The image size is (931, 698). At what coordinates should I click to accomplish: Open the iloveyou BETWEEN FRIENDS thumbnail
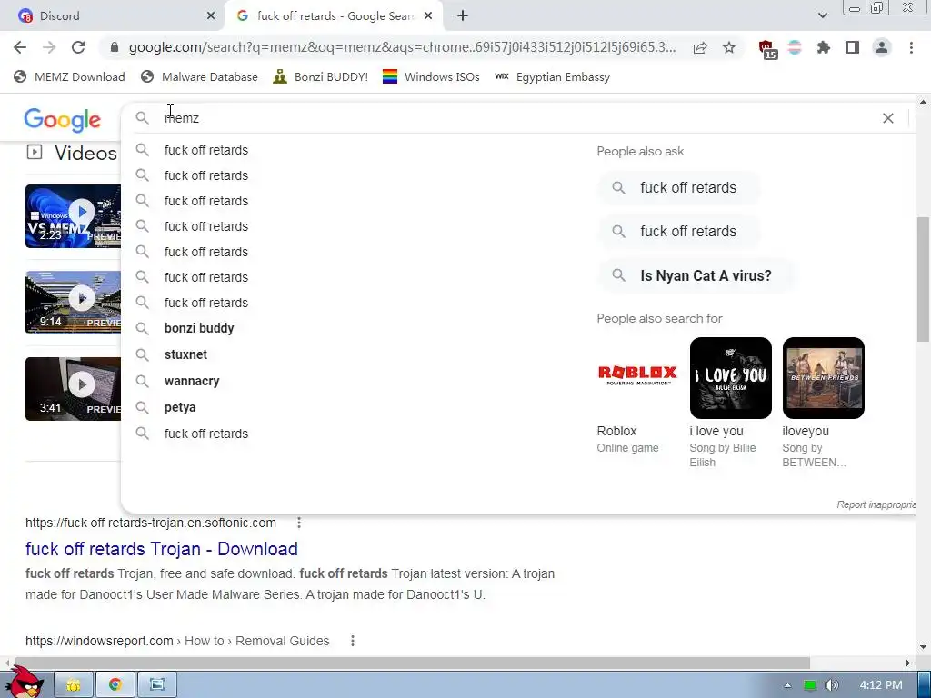pyautogui.click(x=823, y=377)
